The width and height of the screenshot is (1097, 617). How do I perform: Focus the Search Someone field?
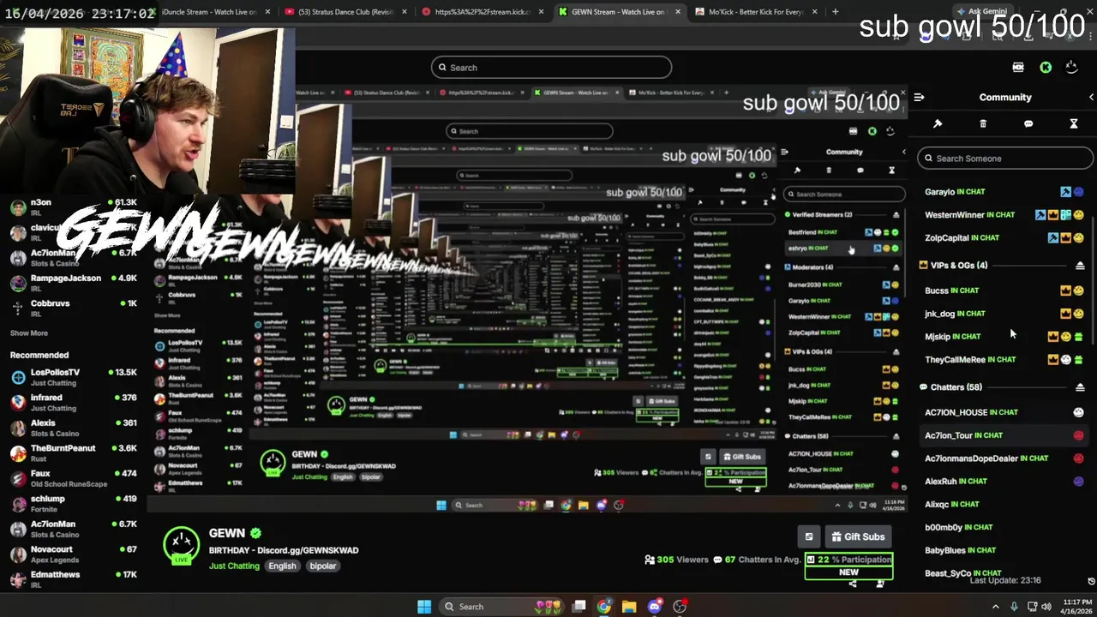point(1005,158)
